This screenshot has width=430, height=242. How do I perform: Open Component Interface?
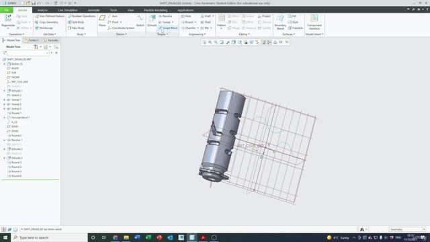click(x=314, y=22)
